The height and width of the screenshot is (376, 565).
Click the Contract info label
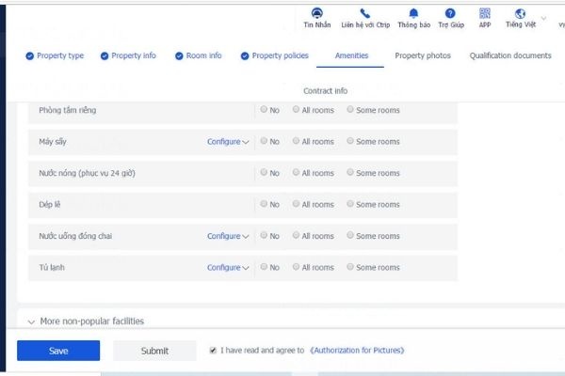(326, 91)
